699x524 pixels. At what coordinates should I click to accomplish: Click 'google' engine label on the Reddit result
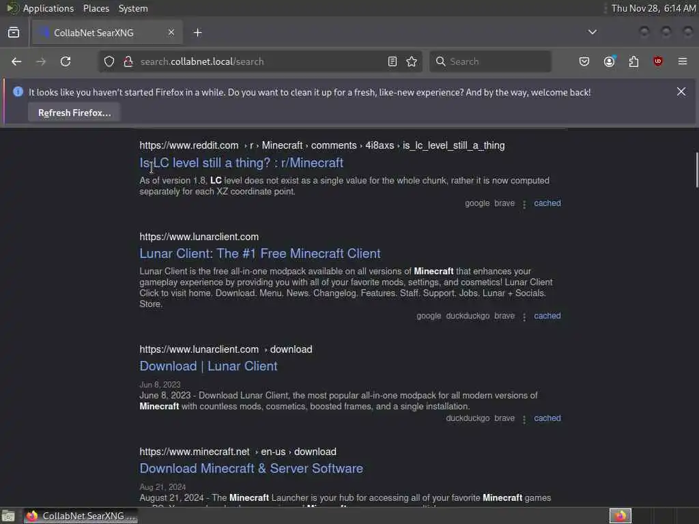(x=477, y=203)
